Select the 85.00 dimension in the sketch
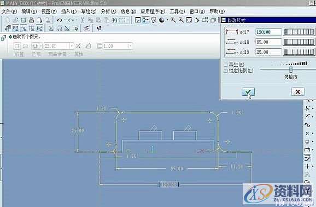The image size is (316, 207). point(177,169)
